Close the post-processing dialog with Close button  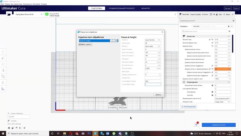(x=158, y=95)
